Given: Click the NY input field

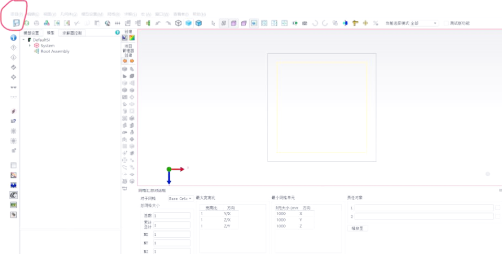Looking at the screenshot, I should [x=172, y=243].
